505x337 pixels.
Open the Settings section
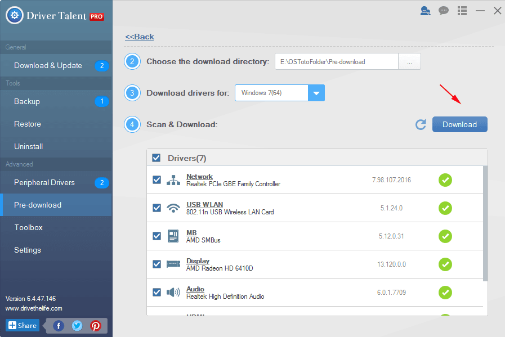[56, 250]
